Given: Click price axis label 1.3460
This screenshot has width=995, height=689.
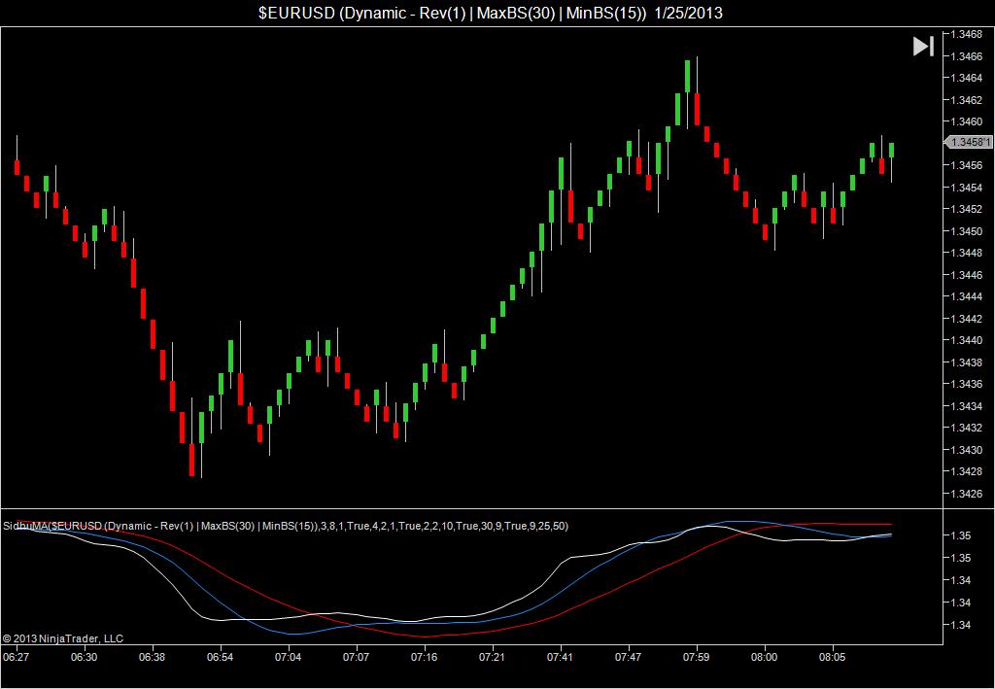Looking at the screenshot, I should point(967,121).
